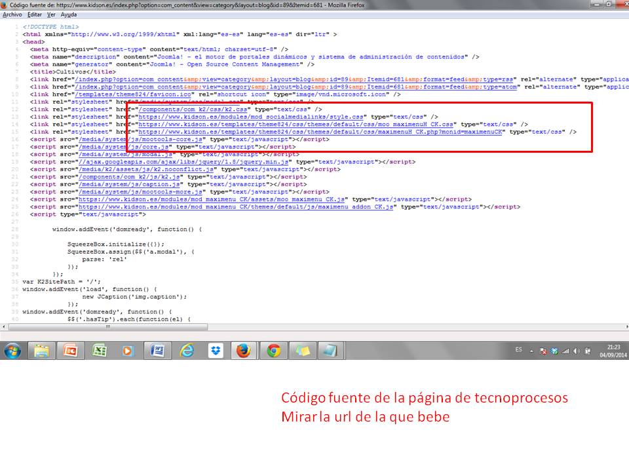Click the 'SqueezeBox.initialize({});' line
This screenshot has height=472, width=629.
[116, 245]
